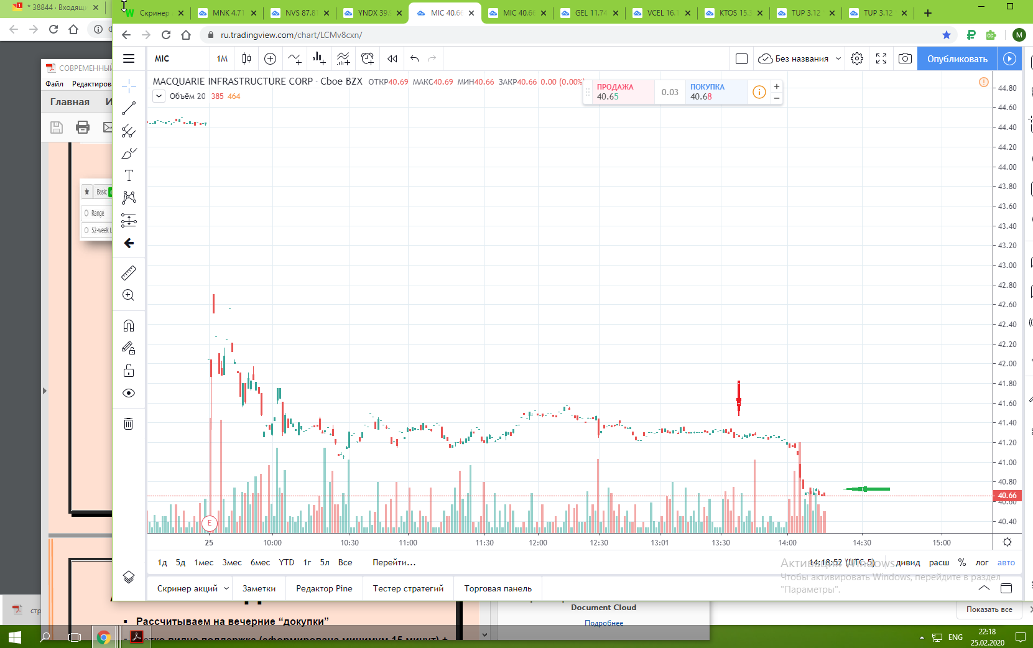Open the "Тестер стратегий" tab
Image resolution: width=1033 pixels, height=648 pixels.
point(408,588)
